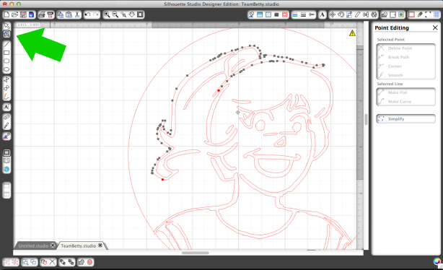Viewport: 443px width, 270px height.
Task: Set selected point to Corner
Action: (405, 66)
